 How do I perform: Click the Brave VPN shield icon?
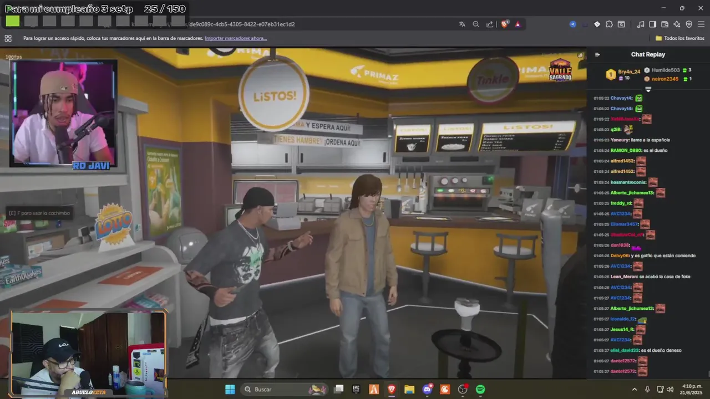coord(689,24)
